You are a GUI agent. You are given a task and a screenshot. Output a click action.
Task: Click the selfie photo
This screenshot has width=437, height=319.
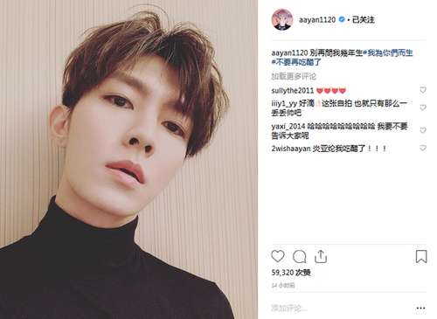[x=128, y=159]
